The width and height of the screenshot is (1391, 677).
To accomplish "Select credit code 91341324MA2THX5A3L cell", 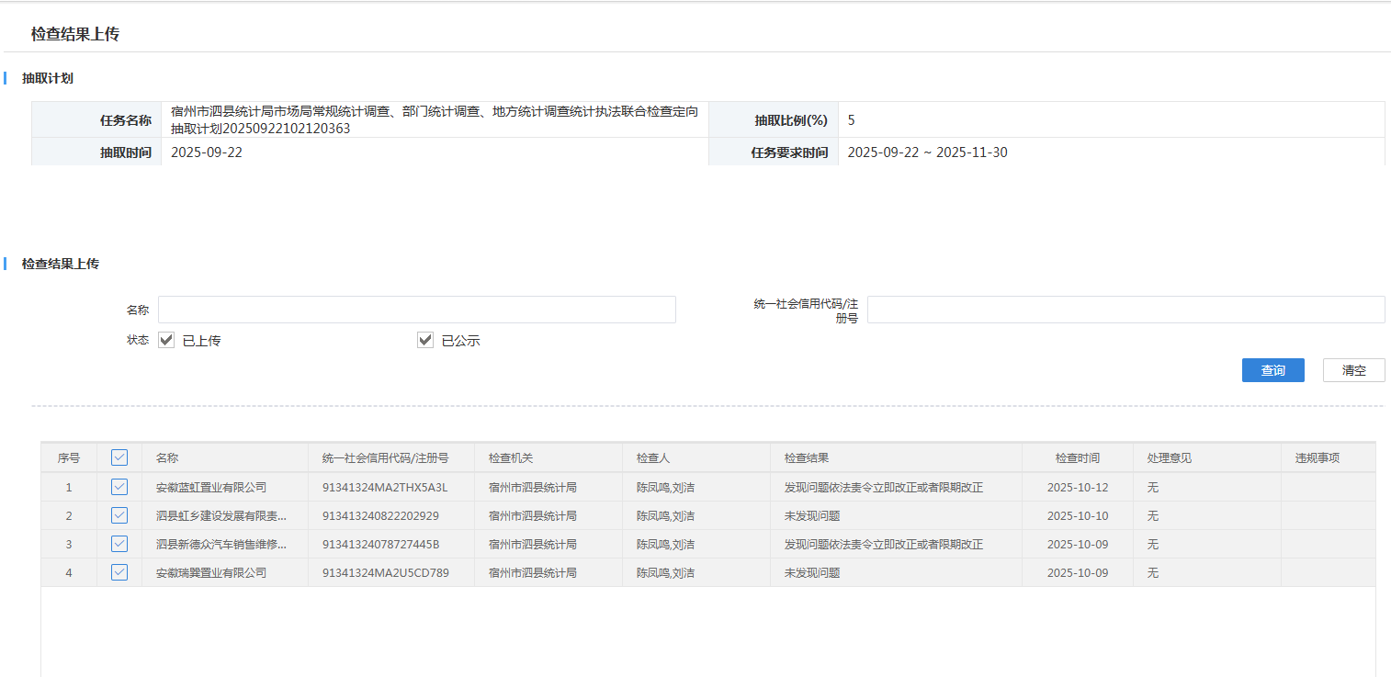I will click(x=384, y=487).
